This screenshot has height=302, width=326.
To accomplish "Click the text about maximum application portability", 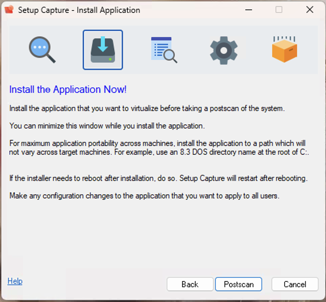I will (159, 148).
